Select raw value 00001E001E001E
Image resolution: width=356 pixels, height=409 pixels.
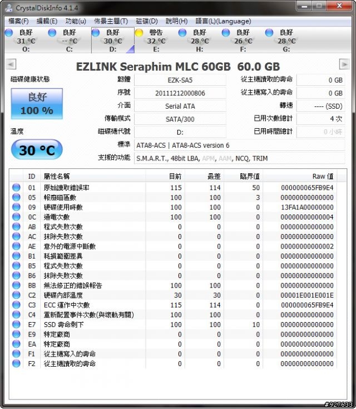click(x=307, y=295)
